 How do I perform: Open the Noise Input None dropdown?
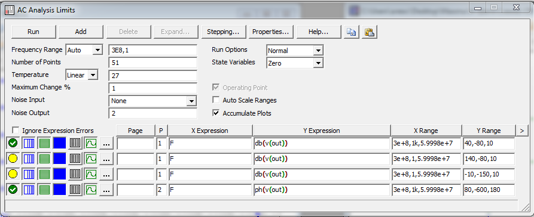click(x=192, y=101)
